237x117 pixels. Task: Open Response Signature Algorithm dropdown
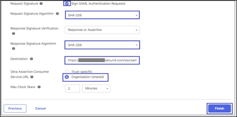pyautogui.click(x=102, y=45)
